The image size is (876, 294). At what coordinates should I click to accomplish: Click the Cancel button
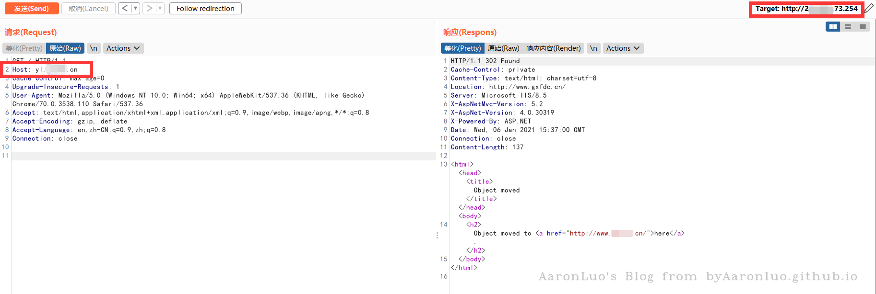tap(88, 8)
